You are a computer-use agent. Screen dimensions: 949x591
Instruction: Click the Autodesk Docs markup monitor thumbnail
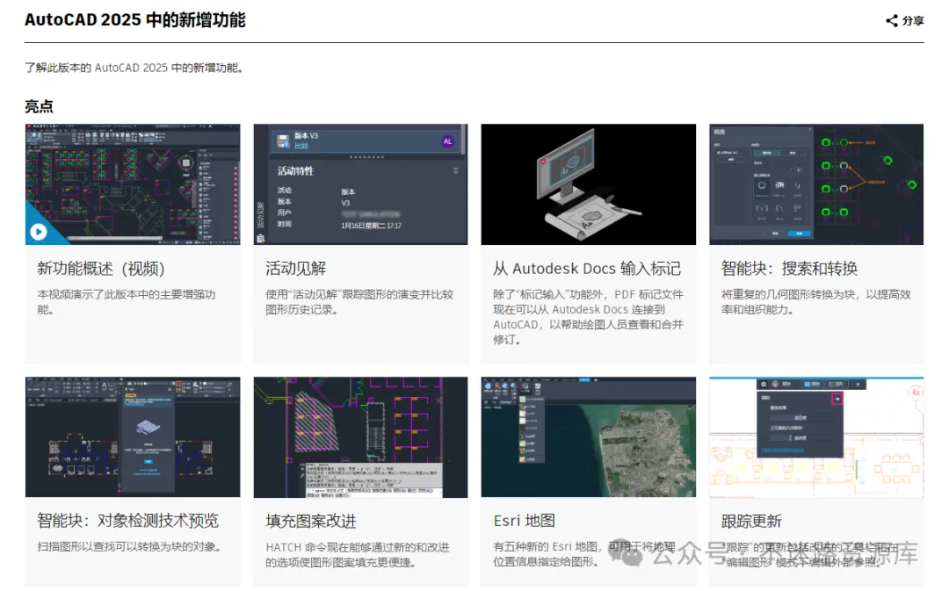click(588, 184)
